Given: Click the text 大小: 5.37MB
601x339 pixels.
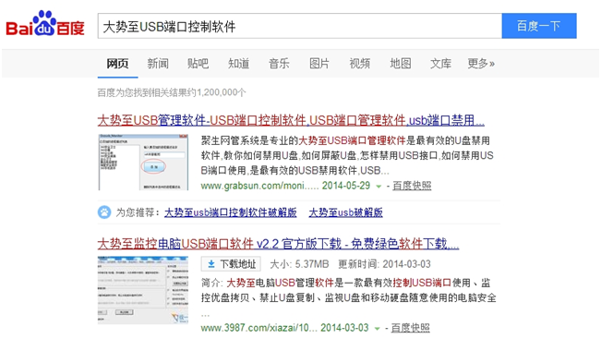Looking at the screenshot, I should [x=299, y=264].
